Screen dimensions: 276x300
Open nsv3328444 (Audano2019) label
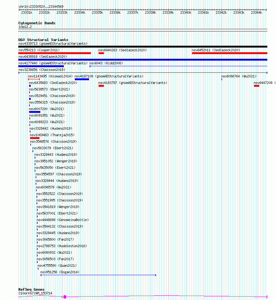click(57, 181)
